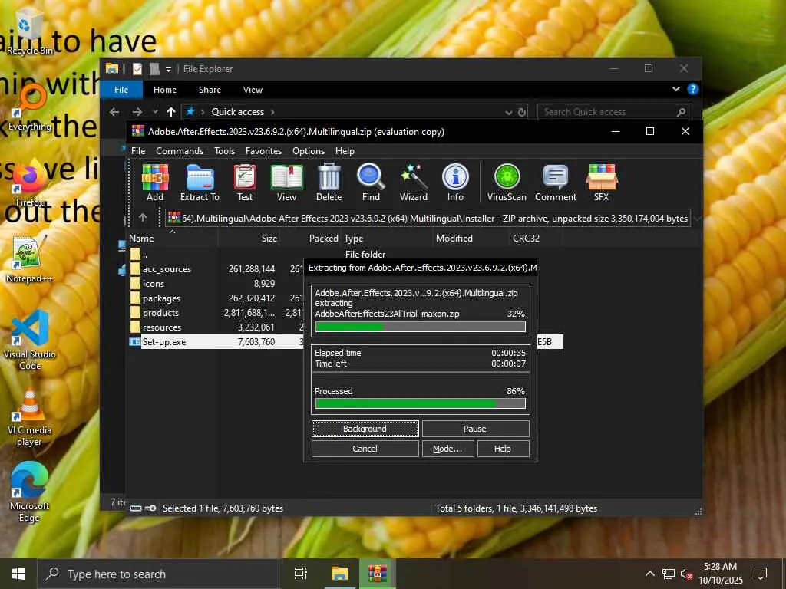The width and height of the screenshot is (786, 589).
Task: Open the Recycle Bin desktop icon
Action: 29,33
